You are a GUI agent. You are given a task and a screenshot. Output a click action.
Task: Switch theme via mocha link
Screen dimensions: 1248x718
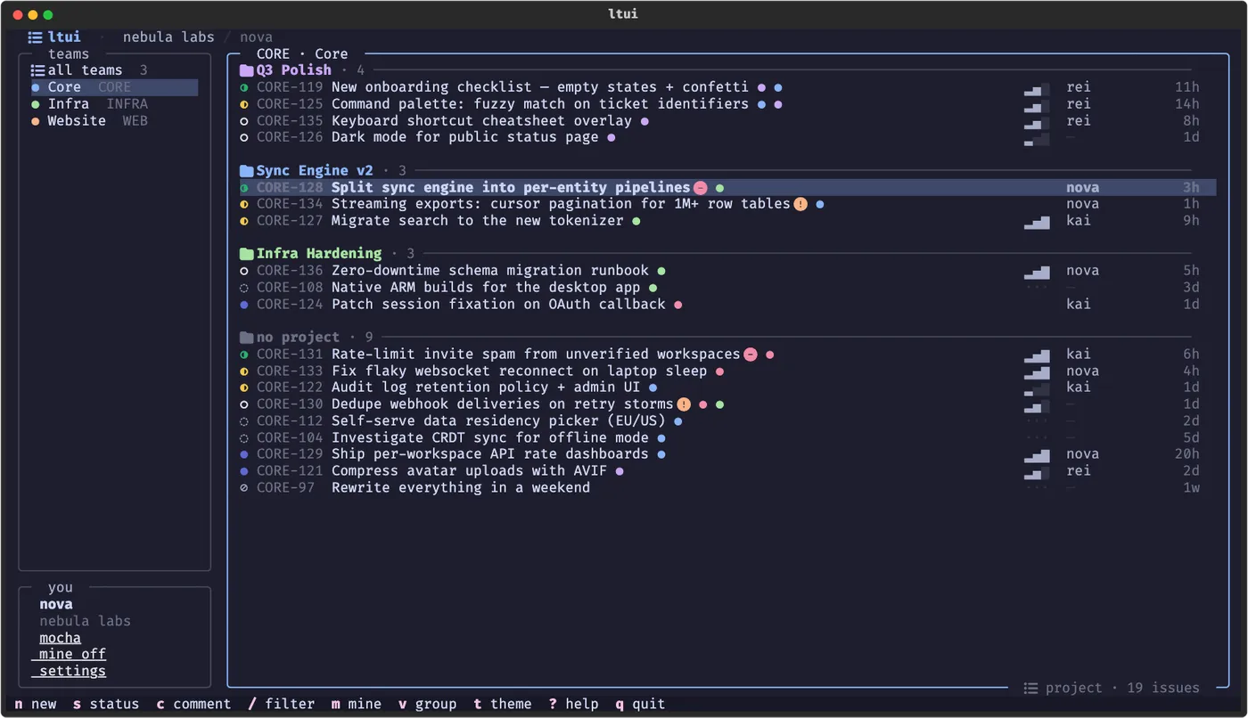(60, 638)
